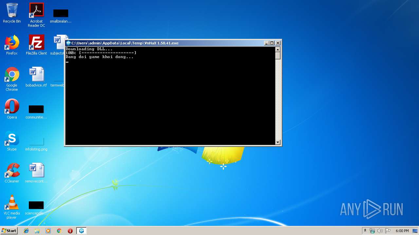Open Chrome from the taskbar

(59, 231)
